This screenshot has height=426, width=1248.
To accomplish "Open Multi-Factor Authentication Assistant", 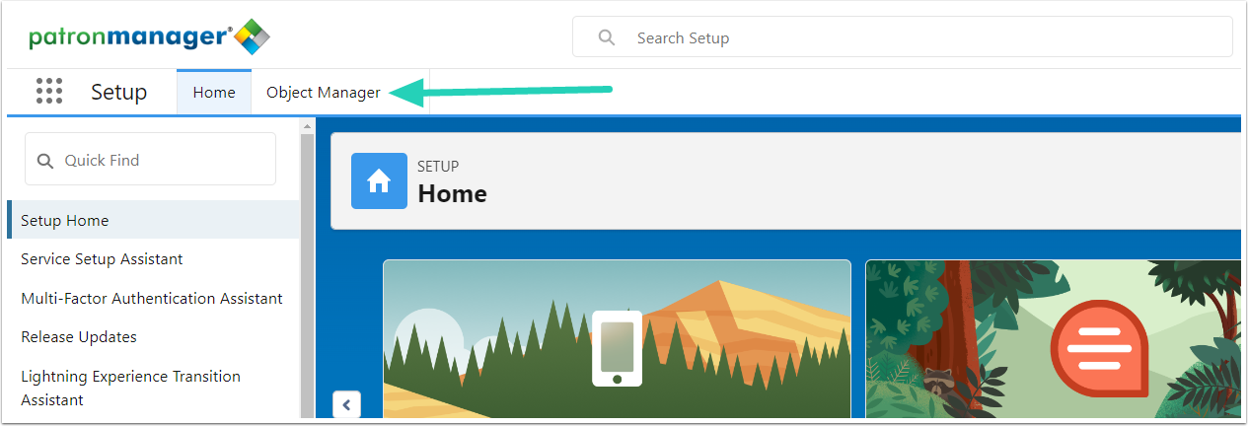I will pos(153,298).
